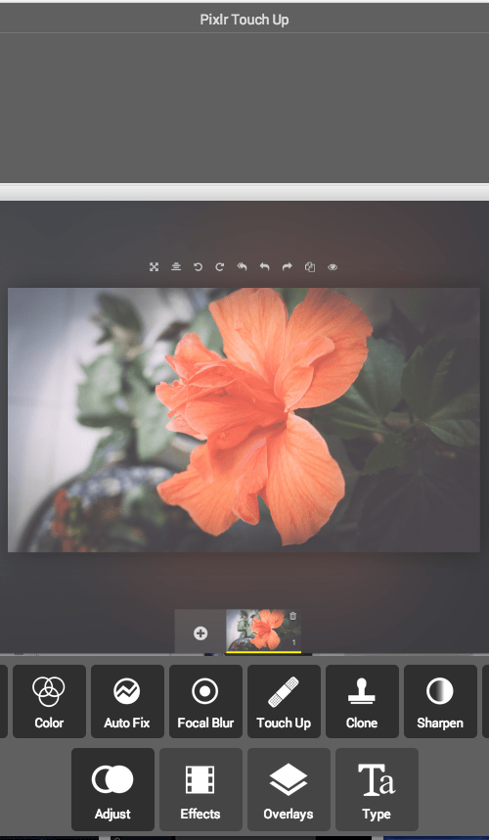The width and height of the screenshot is (489, 840).
Task: Click the double-arrow undo all icon
Action: [242, 267]
